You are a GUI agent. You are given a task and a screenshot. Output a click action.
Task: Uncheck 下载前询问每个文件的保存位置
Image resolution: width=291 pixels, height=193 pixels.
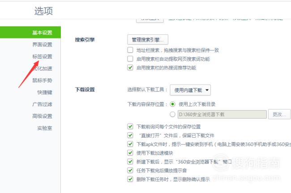click(130, 126)
